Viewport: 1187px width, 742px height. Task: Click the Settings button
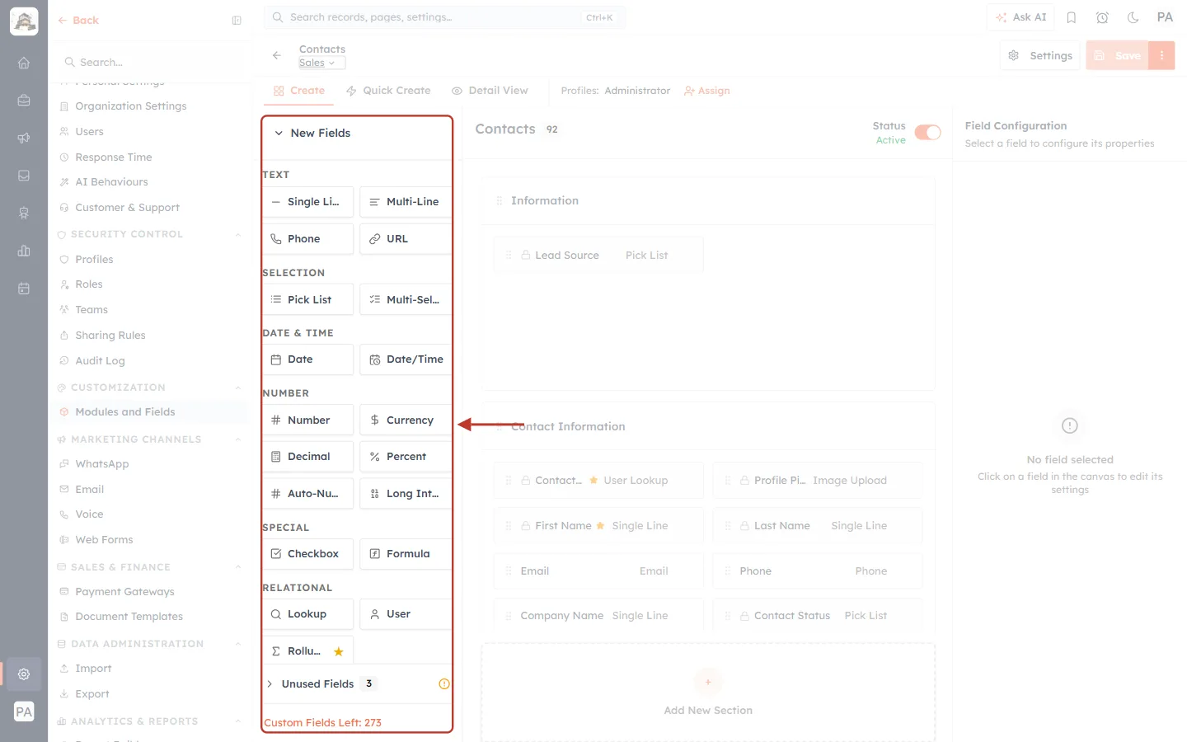pos(1040,55)
